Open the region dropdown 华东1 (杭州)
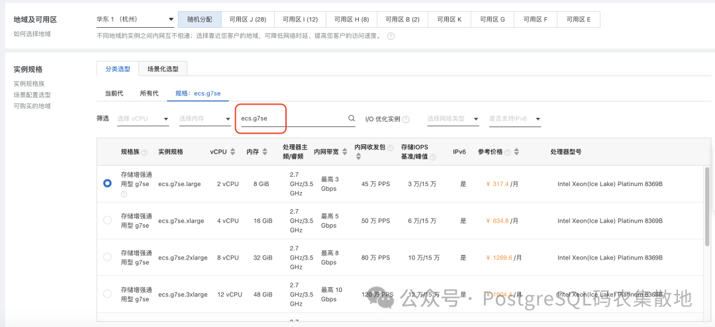This screenshot has width=715, height=327. click(136, 19)
